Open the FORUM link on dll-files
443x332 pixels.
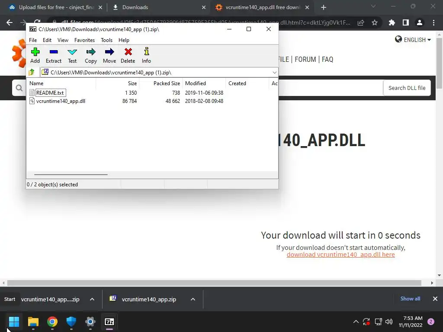305,59
